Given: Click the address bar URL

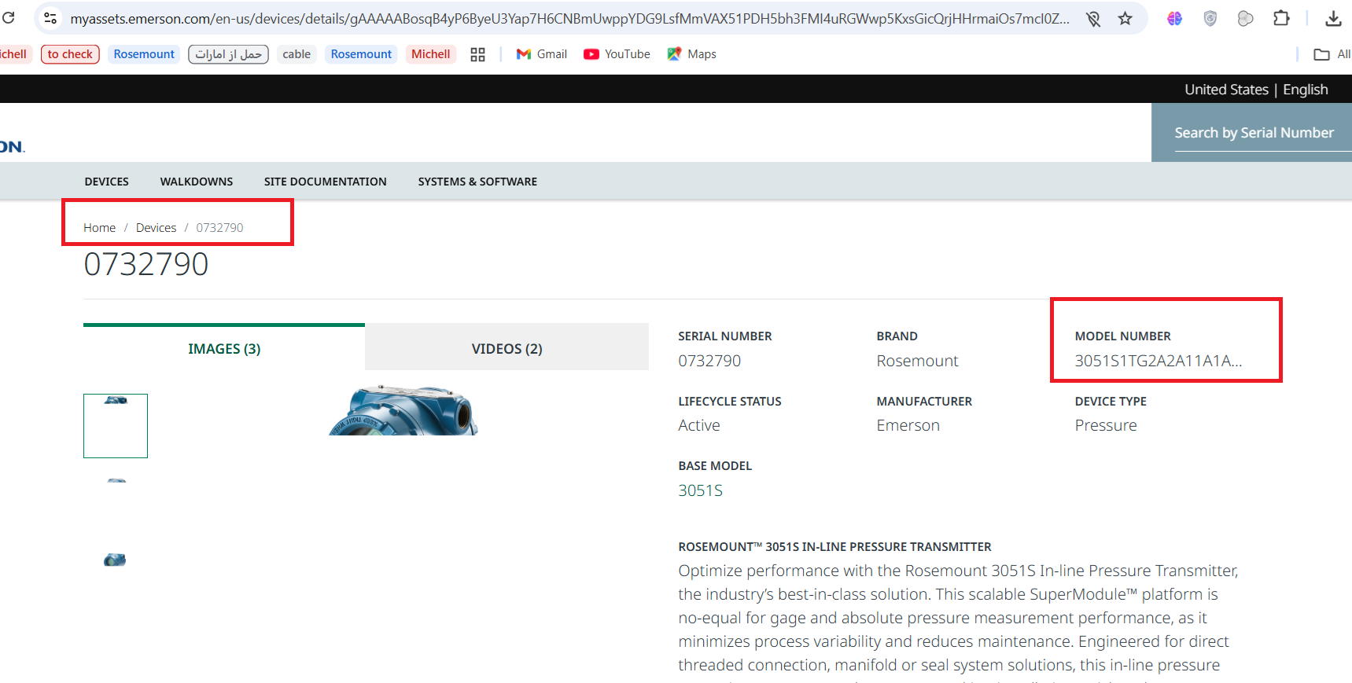Looking at the screenshot, I should click(x=569, y=19).
